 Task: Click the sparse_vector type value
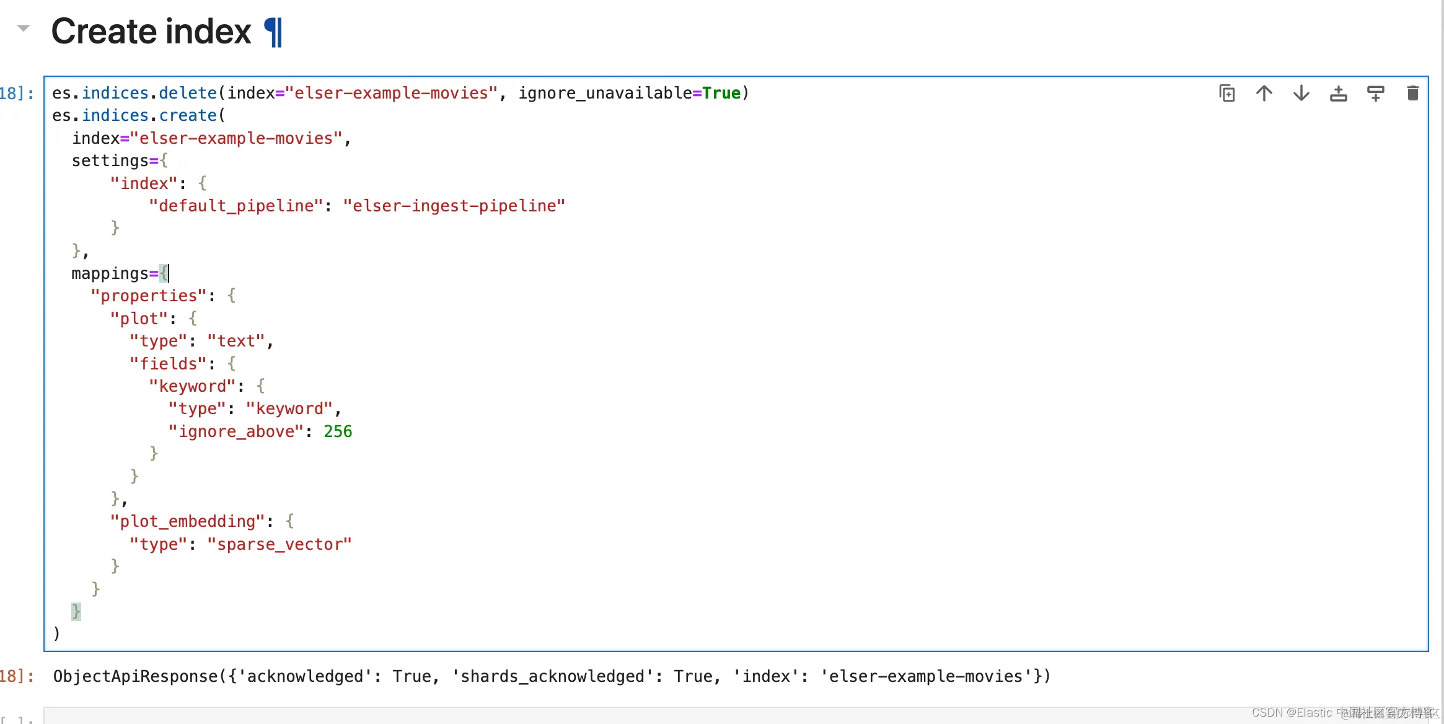(x=280, y=544)
